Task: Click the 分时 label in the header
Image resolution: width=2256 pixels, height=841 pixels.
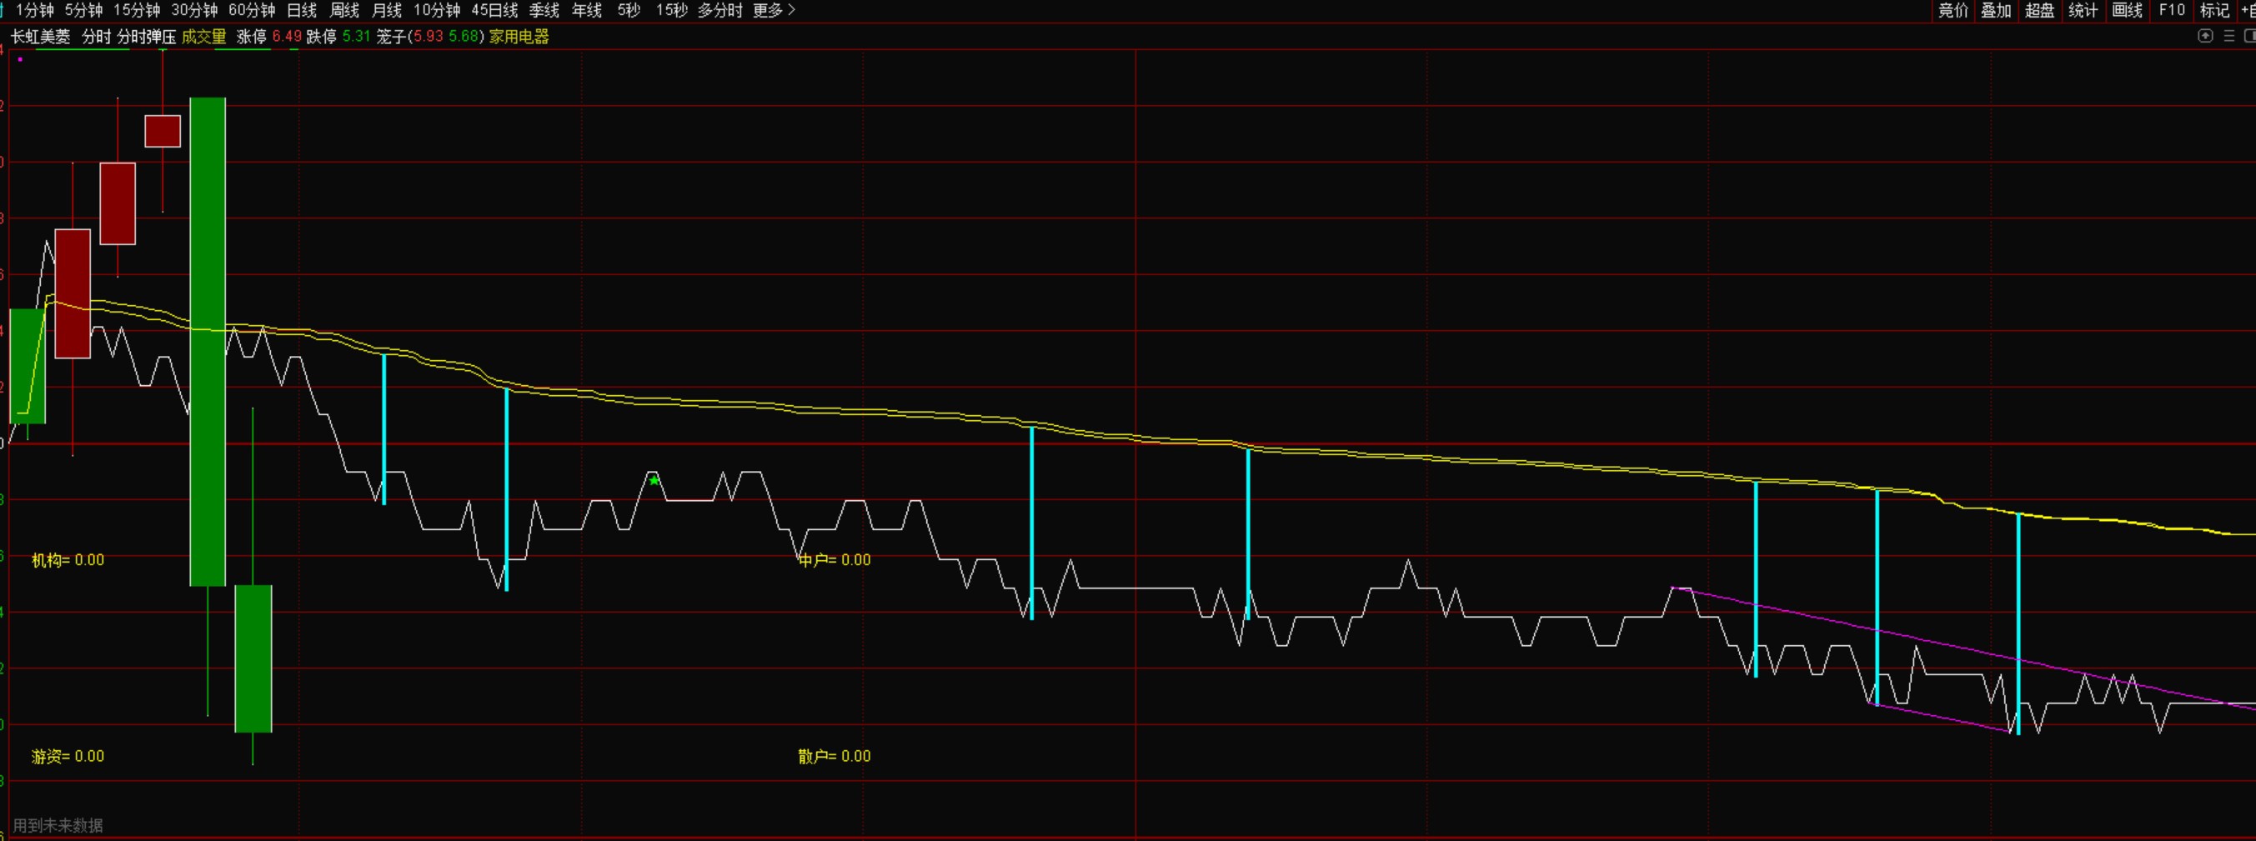Action: (97, 37)
